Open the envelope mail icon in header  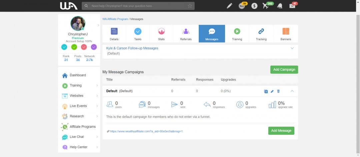tap(292, 6)
